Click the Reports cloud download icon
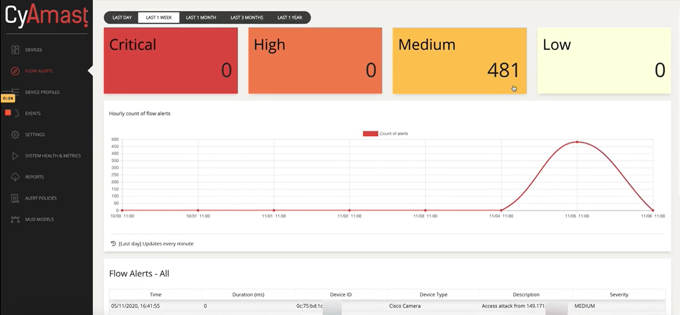This screenshot has width=680, height=315. click(x=15, y=177)
